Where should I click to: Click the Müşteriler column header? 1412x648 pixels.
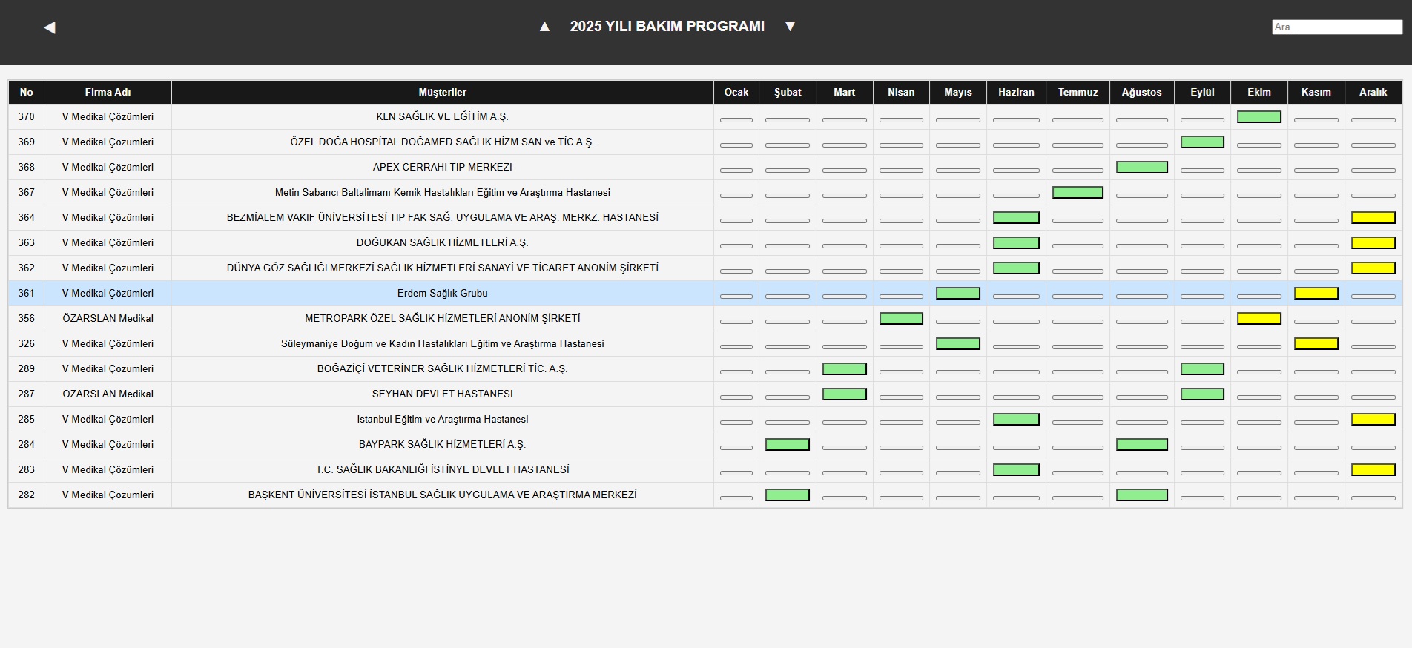point(442,93)
